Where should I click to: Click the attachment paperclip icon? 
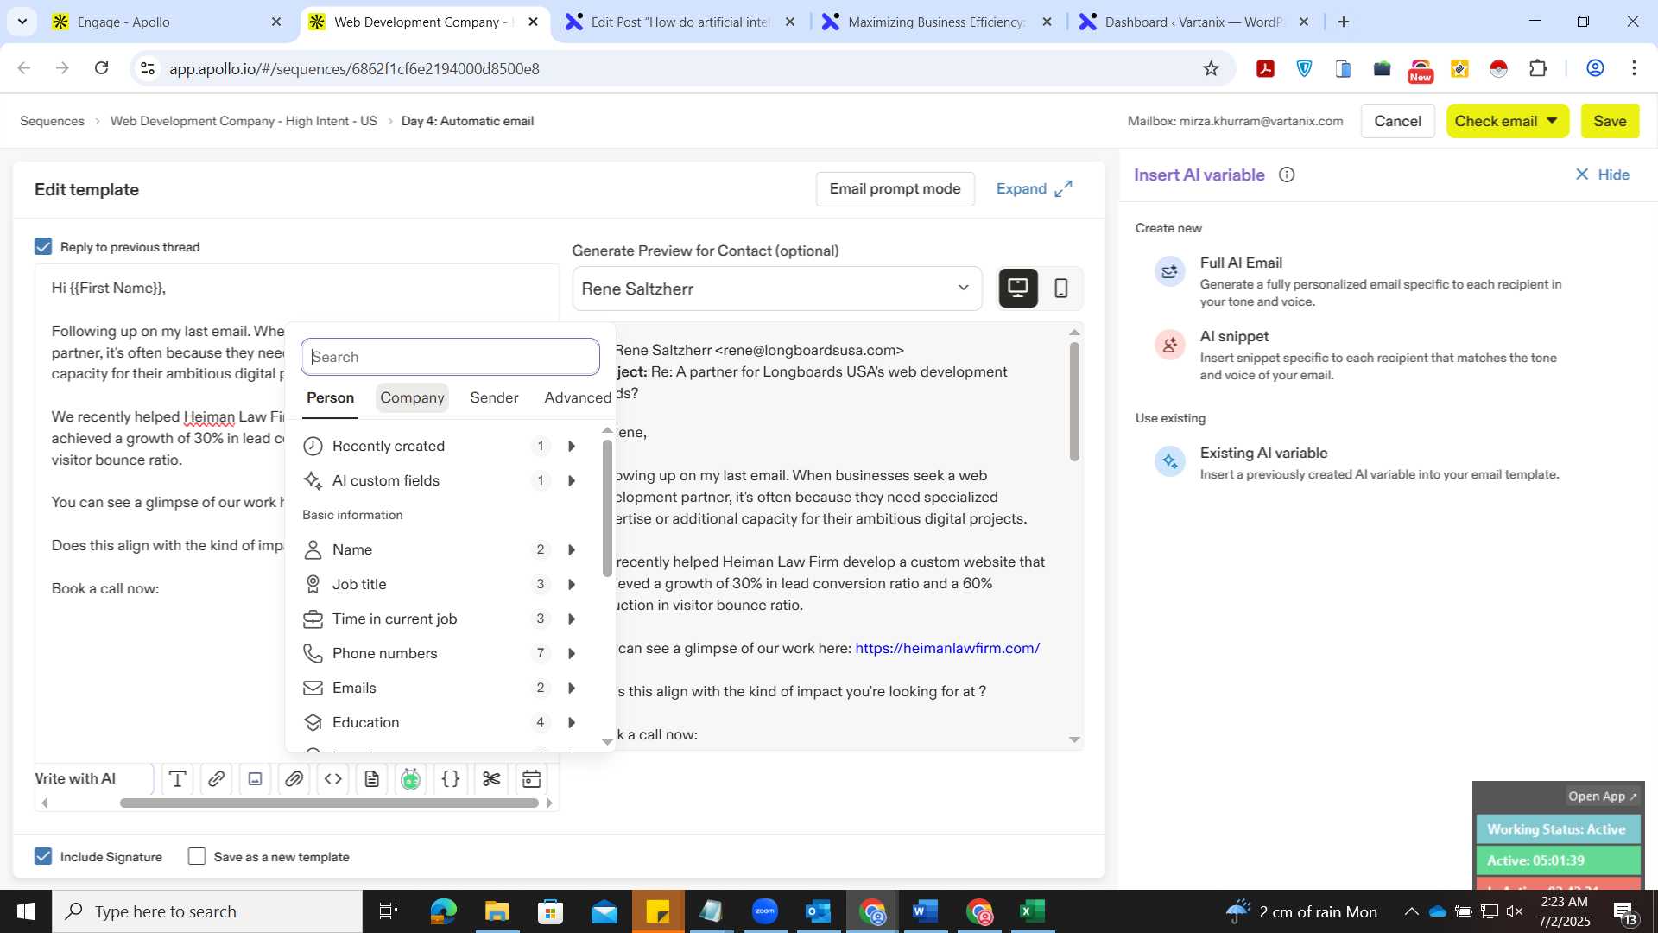294,779
